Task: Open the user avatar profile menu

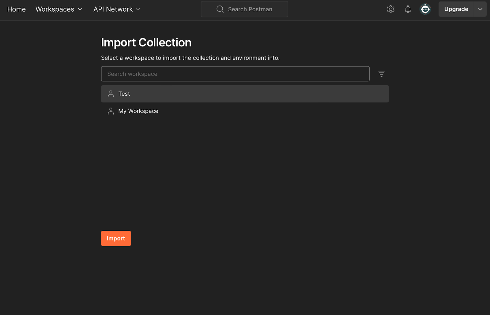Action: 425,9
